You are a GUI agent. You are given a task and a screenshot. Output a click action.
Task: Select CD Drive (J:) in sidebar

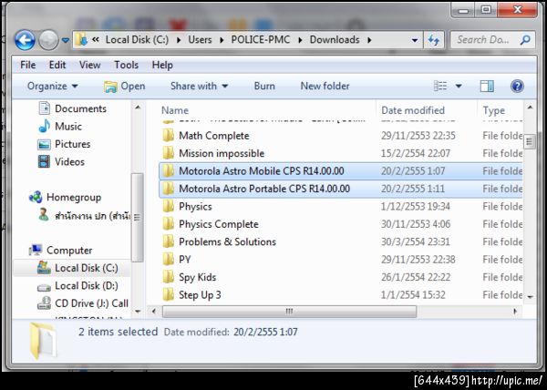click(x=83, y=303)
